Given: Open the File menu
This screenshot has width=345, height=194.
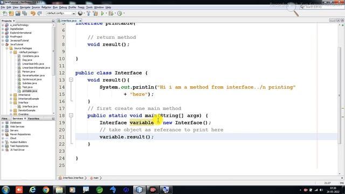Looking at the screenshot, I should pyautogui.click(x=3, y=7).
